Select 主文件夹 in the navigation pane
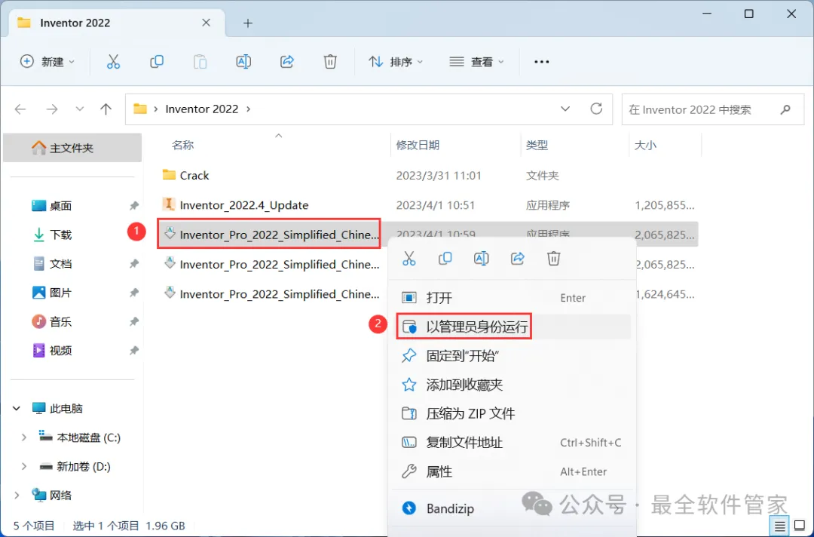The height and width of the screenshot is (537, 814). tap(72, 148)
